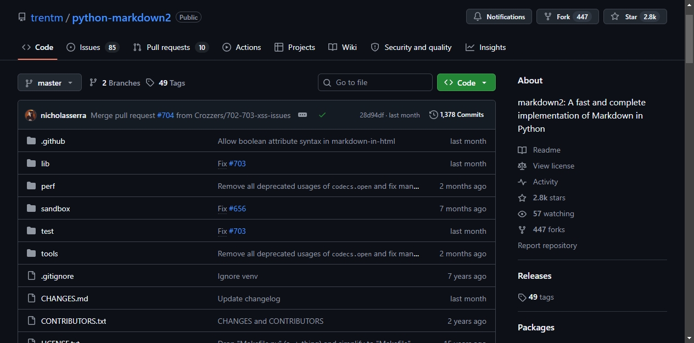
Task: View the 447 forks link in About
Action: pos(541,229)
